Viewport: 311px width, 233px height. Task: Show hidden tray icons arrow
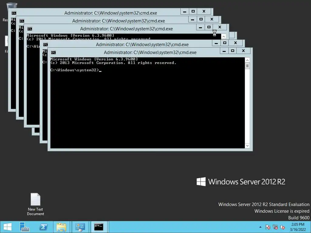pyautogui.click(x=260, y=227)
